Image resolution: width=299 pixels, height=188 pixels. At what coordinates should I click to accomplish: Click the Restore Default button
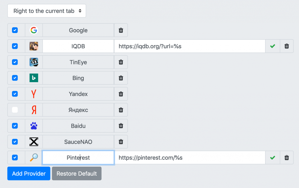point(77,173)
